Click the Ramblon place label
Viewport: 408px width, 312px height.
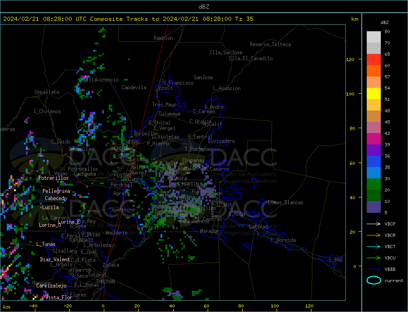pyautogui.click(x=163, y=38)
